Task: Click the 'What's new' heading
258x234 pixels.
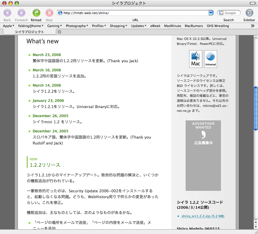Action: [x=42, y=41]
